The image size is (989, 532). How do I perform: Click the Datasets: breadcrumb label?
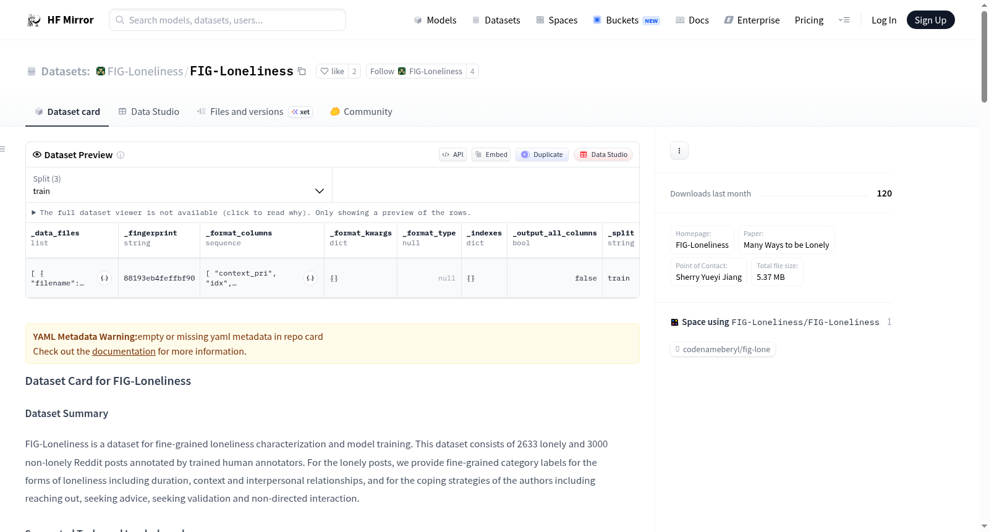tap(66, 71)
